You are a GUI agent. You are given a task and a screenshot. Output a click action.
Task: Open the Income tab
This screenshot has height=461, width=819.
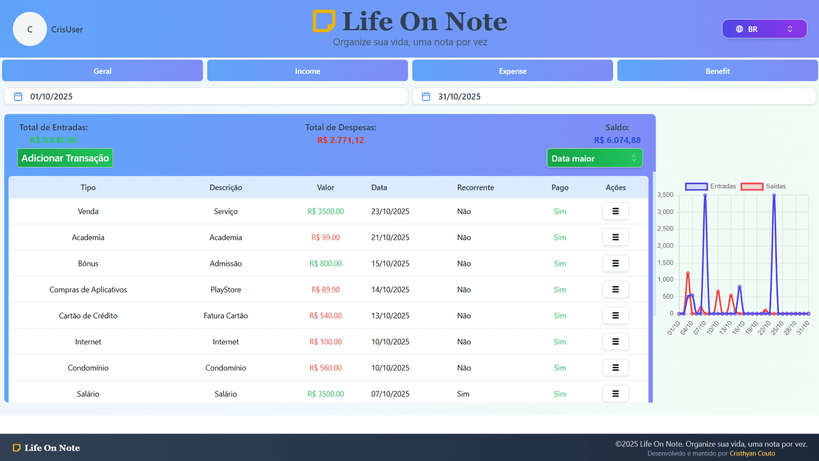[307, 71]
